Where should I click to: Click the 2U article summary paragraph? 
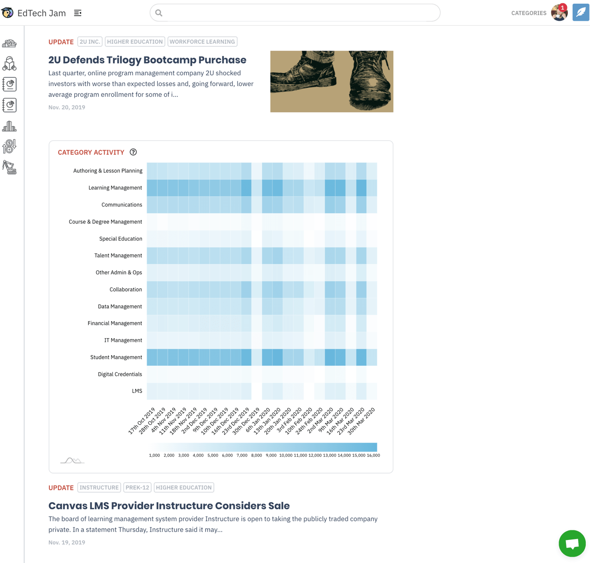click(x=151, y=84)
